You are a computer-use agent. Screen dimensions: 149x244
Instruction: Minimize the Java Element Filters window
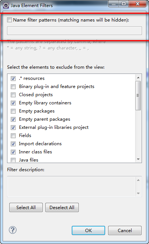pos(114,4)
